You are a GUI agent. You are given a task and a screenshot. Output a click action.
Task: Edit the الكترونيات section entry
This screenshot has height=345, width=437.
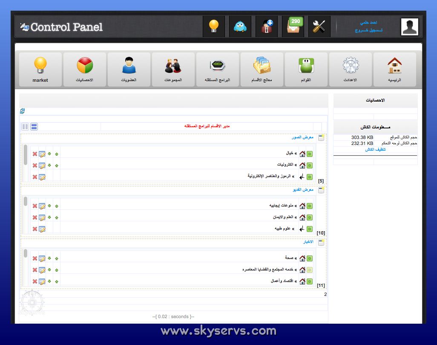[x=42, y=165]
